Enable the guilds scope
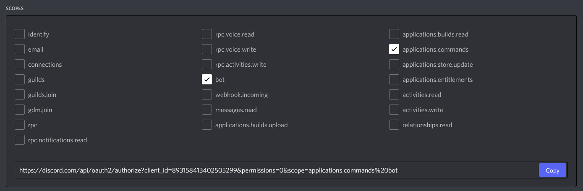This screenshot has width=583, height=191. [20, 79]
